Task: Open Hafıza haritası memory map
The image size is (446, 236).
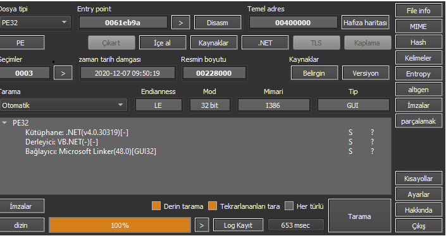Action: 365,23
